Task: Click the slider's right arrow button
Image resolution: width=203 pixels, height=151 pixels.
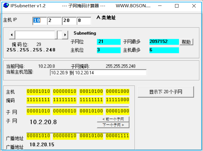Action: coord(65,35)
